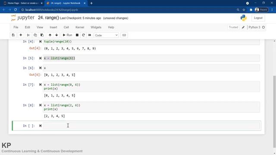This screenshot has width=276, height=155.
Task: Run cell In [4] with its run icon
Action: 40,41
